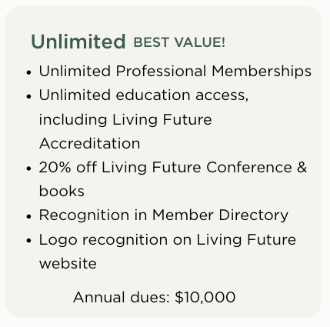Click the $10,000 price amount
Viewport: 330px width, 327px height.
(205, 298)
